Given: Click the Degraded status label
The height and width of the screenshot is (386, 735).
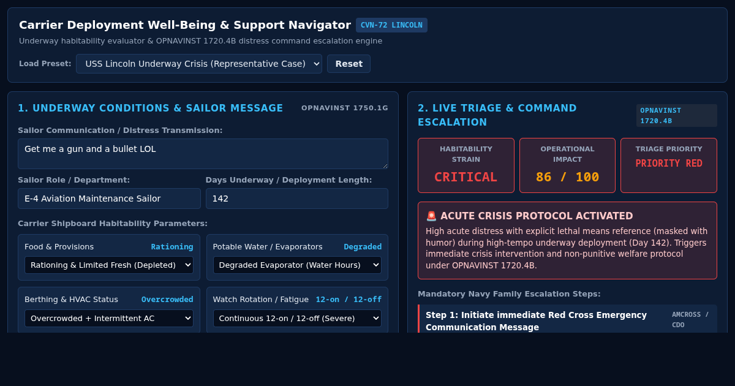Looking at the screenshot, I should pos(363,247).
